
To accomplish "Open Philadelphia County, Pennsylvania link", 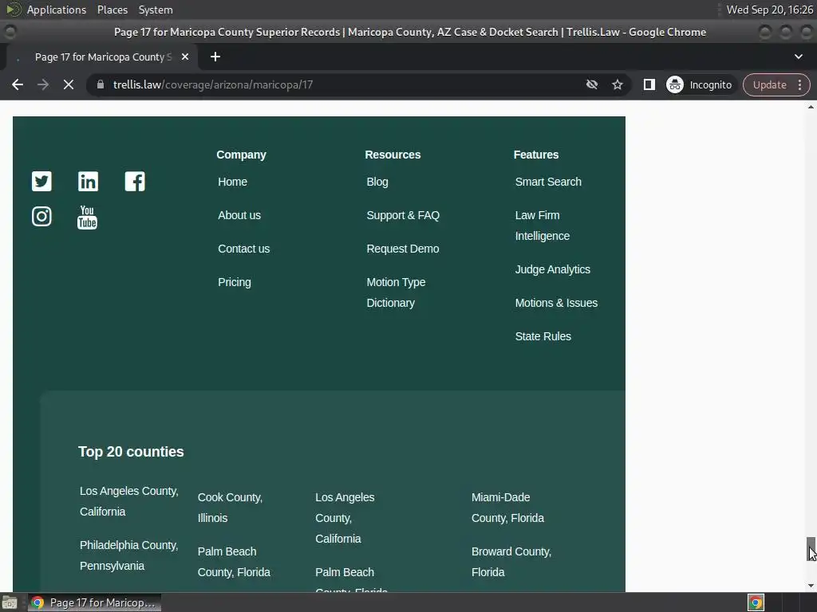I will coord(128,555).
